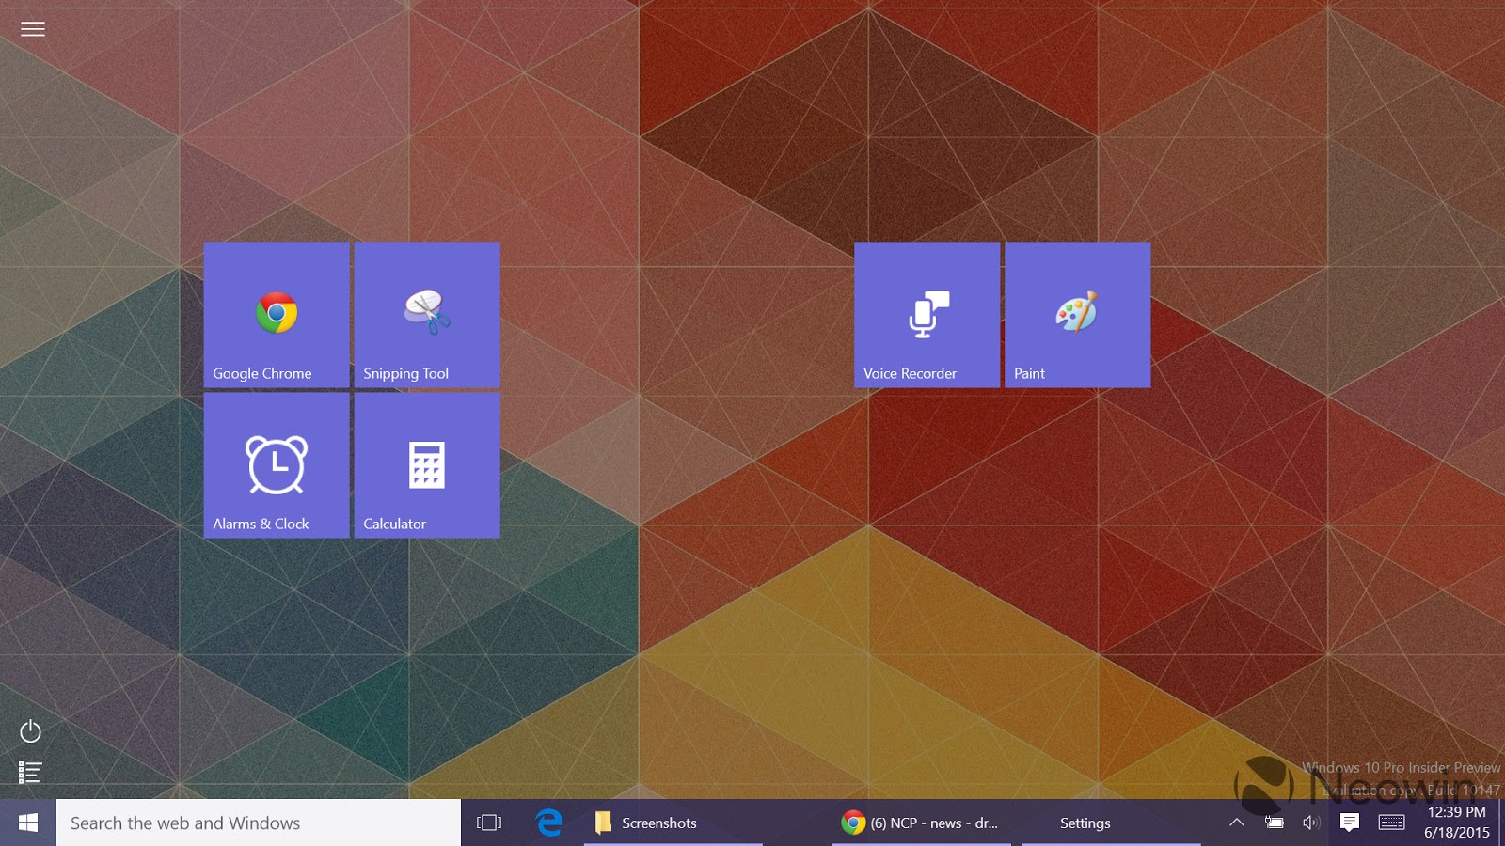The width and height of the screenshot is (1505, 846).
Task: Launch the Calculator tile
Action: tap(427, 465)
